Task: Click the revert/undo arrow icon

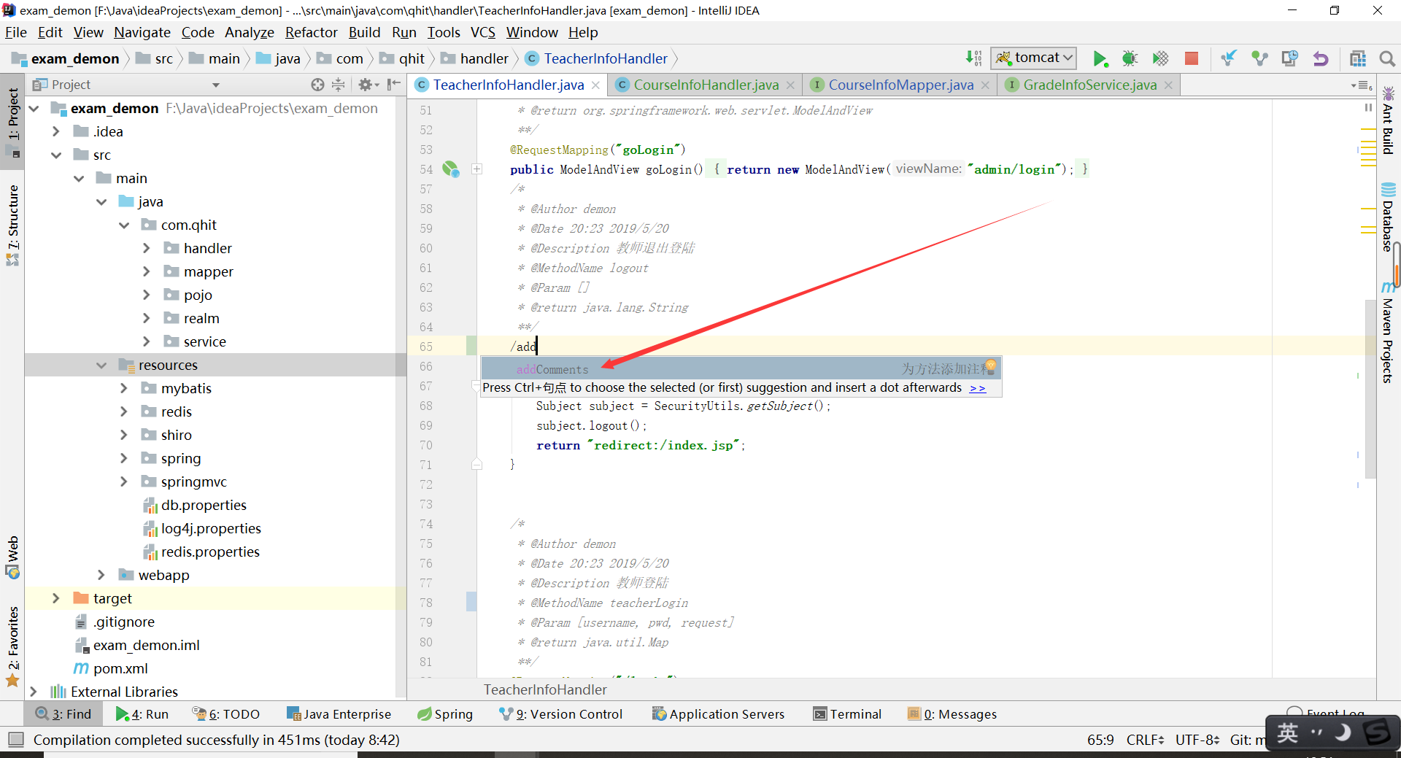Action: (1321, 58)
